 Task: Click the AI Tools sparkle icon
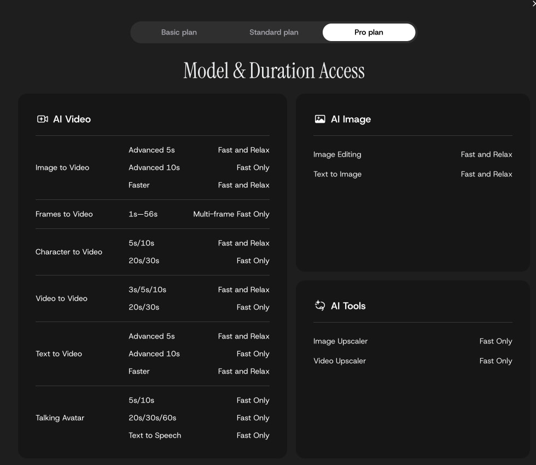click(320, 306)
